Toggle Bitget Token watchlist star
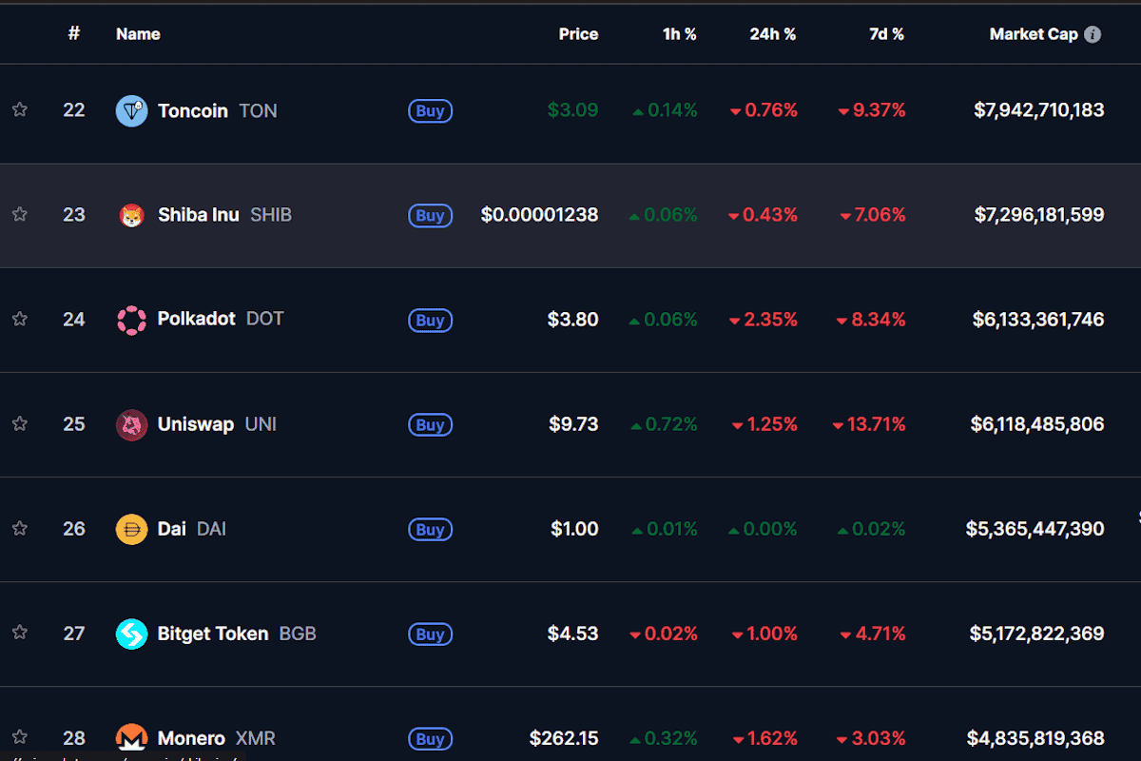 coord(19,633)
